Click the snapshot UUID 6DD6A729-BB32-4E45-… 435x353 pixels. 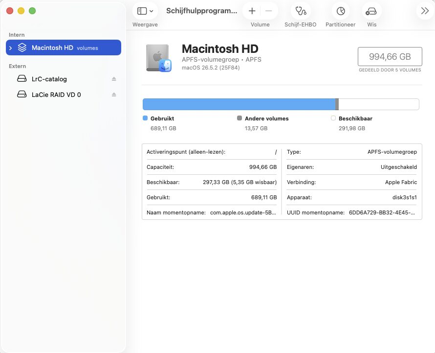click(x=382, y=212)
